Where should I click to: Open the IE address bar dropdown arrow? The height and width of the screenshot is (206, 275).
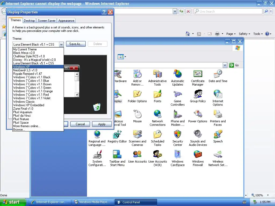coord(175,11)
